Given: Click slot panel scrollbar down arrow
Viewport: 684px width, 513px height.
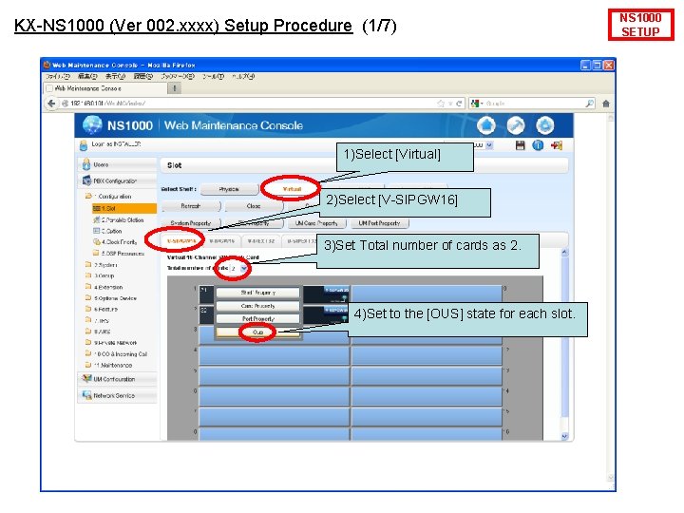Looking at the screenshot, I should (564, 436).
